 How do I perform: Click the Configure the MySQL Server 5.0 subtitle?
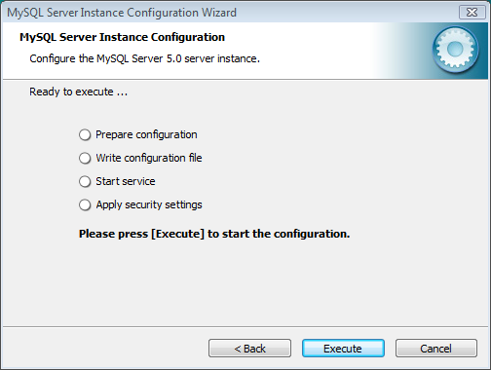(x=144, y=58)
